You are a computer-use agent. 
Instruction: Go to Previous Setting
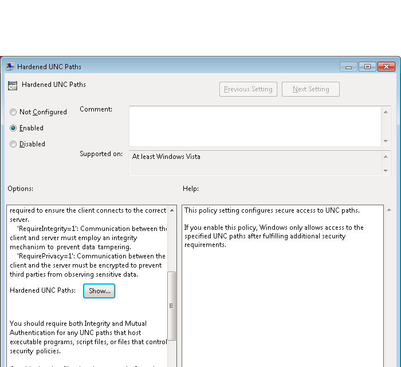tap(248, 89)
